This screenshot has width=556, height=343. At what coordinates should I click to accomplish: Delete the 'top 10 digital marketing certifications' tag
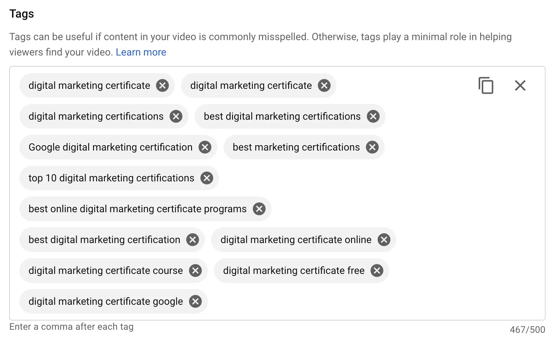click(207, 178)
